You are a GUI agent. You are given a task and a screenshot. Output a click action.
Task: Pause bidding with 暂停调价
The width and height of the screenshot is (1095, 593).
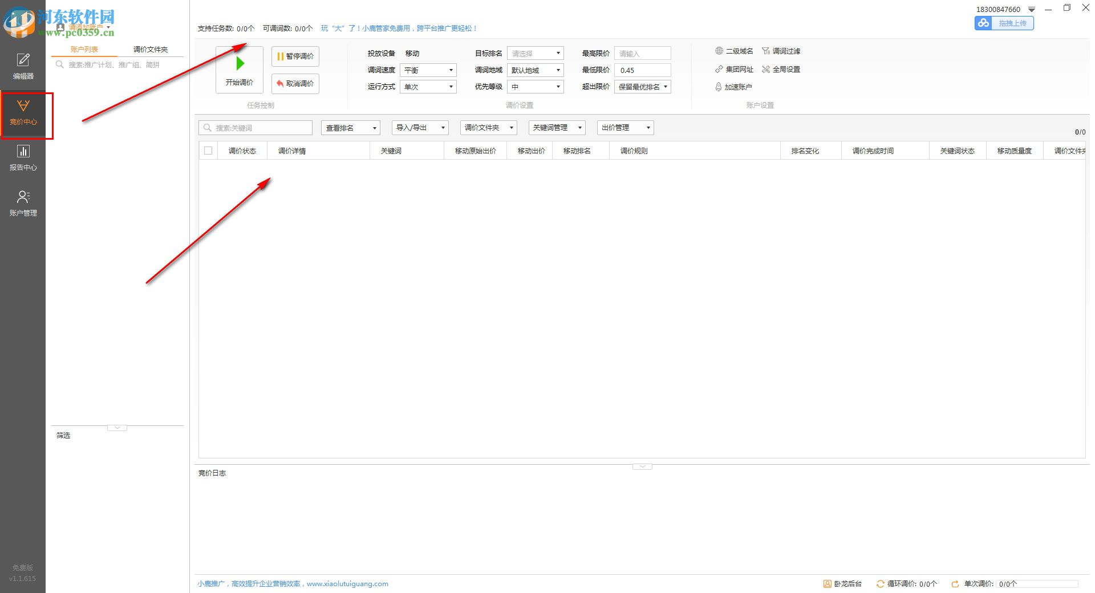click(x=295, y=56)
